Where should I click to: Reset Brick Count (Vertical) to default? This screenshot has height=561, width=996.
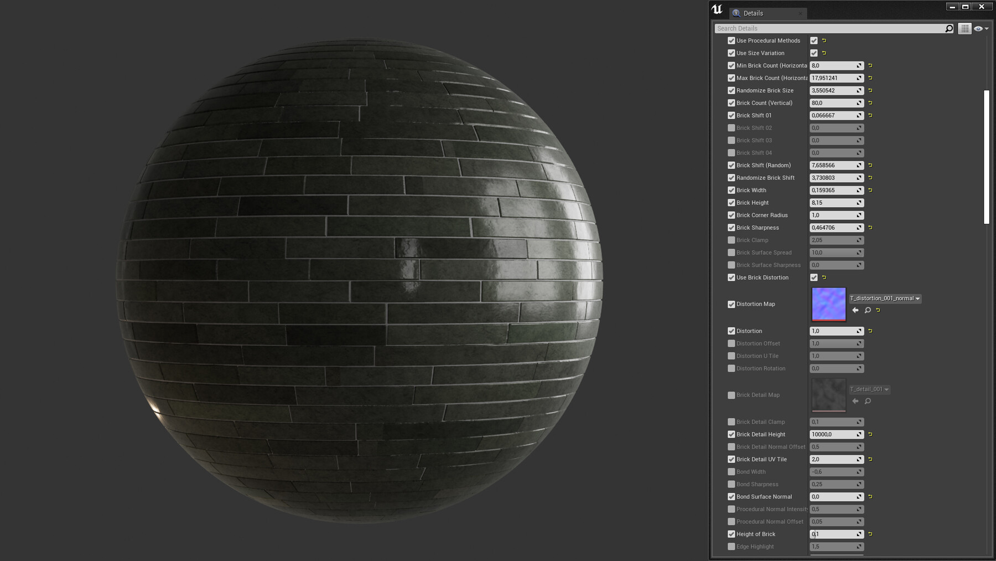(870, 103)
